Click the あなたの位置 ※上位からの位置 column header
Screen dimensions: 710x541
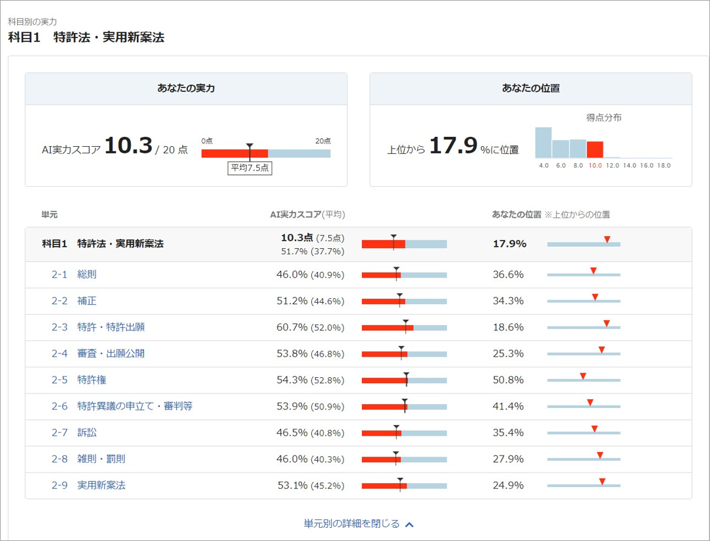coord(551,215)
